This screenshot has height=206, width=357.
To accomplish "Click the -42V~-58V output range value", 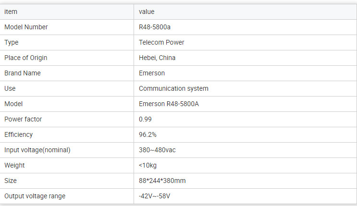I will [x=154, y=196].
